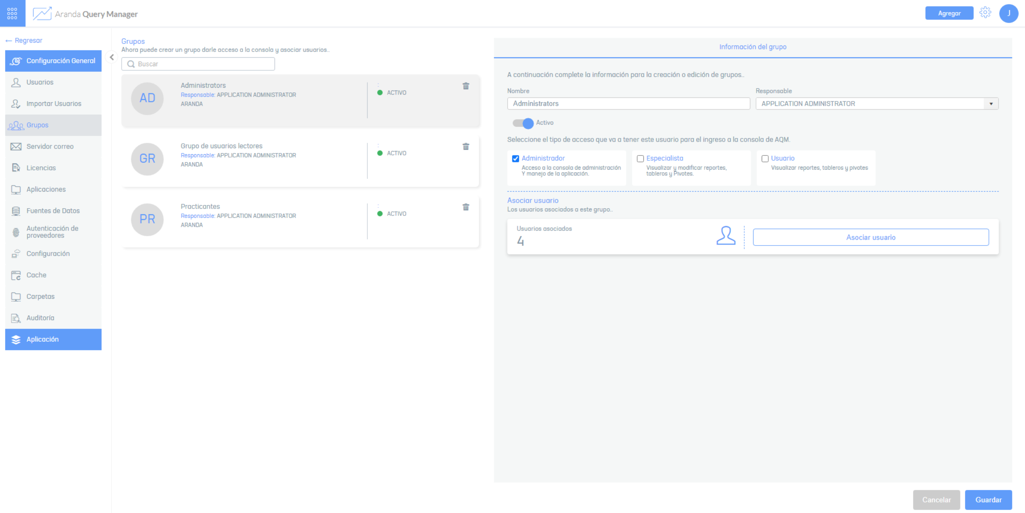Open the user profile avatar J
1025x513 pixels.
[x=1009, y=13]
